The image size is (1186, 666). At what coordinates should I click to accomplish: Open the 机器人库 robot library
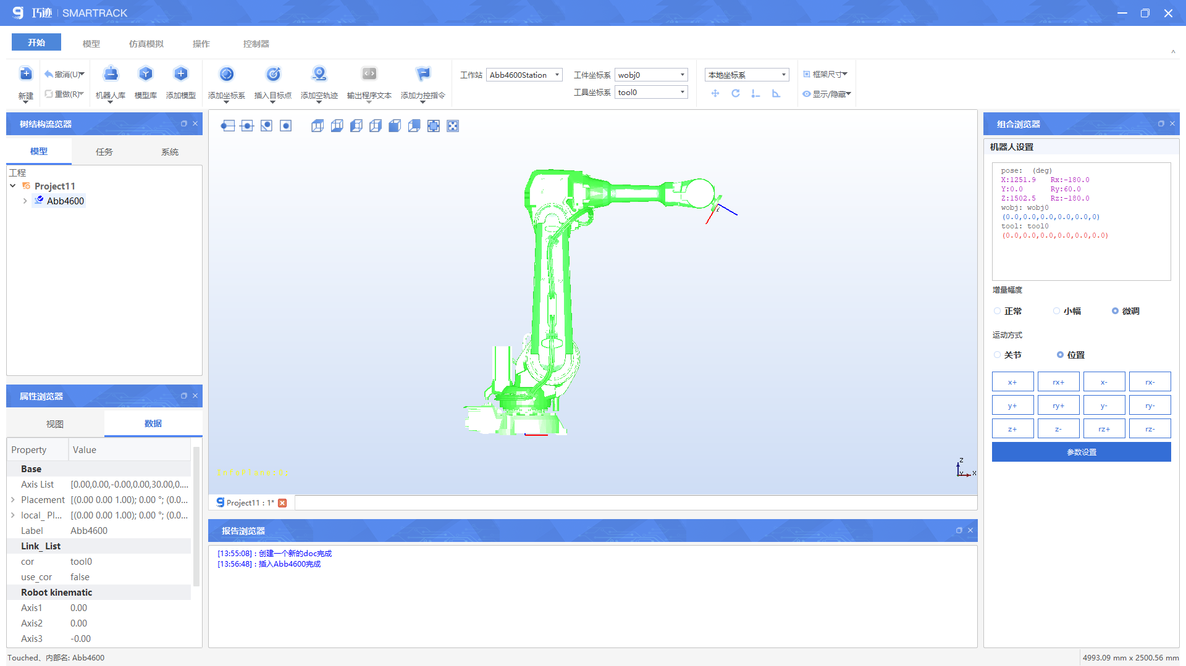pos(111,74)
